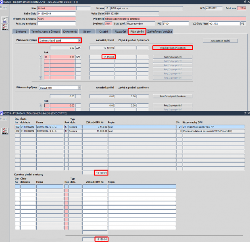Click the GPS paper-plane icon in sidebar
250x242 pixels.
coord(5,20)
